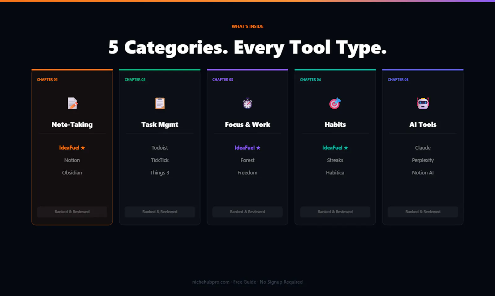Viewport: 495px width, 296px height.
Task: Click the CHAPTER 03 label
Action: [x=223, y=79]
